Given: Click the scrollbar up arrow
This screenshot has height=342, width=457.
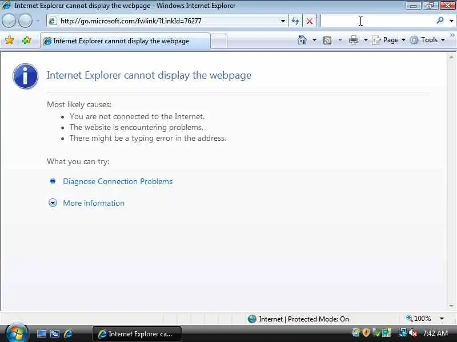Looking at the screenshot, I should 451,57.
